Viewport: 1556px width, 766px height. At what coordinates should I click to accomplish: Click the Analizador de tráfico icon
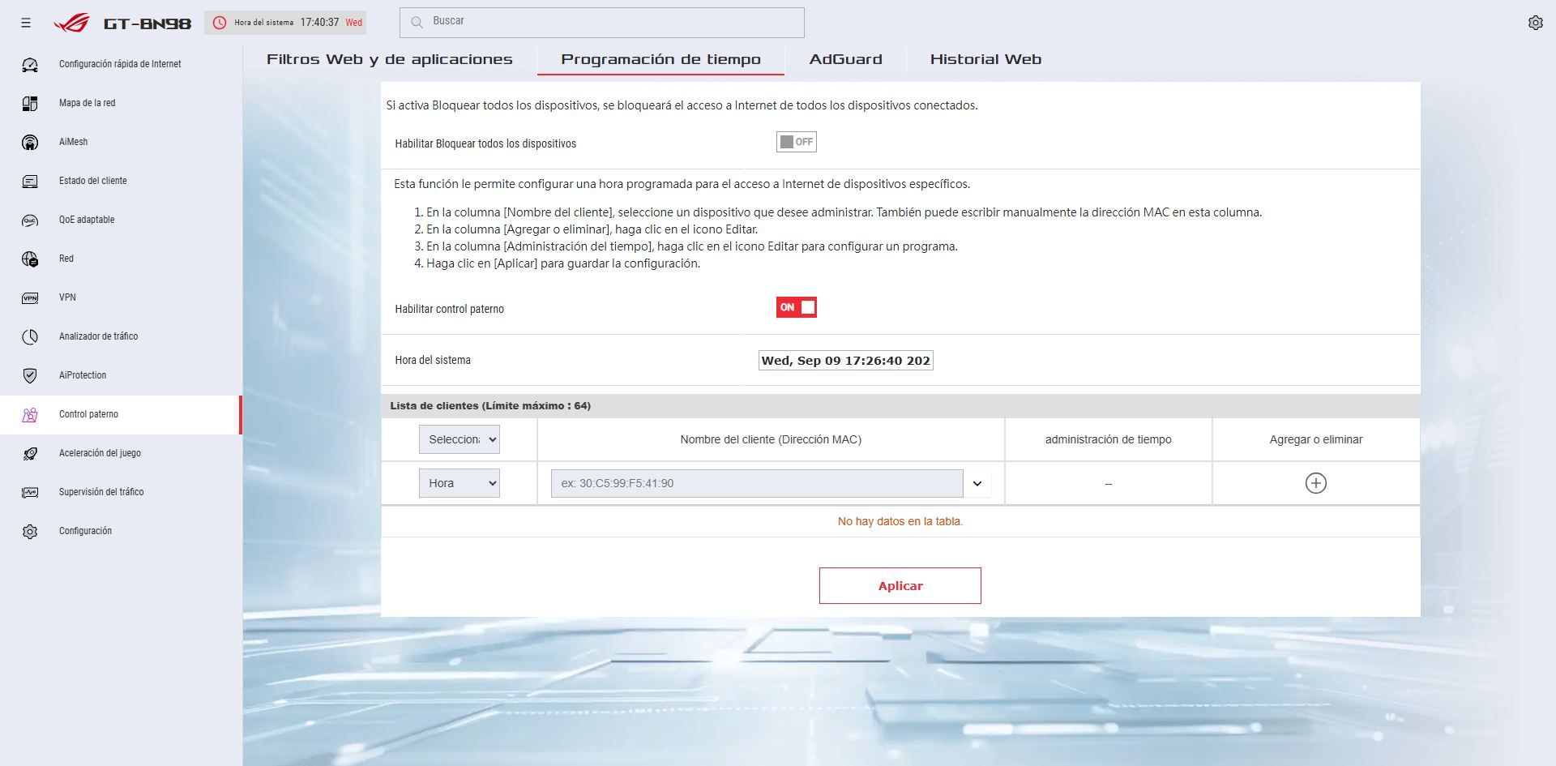[x=30, y=336]
